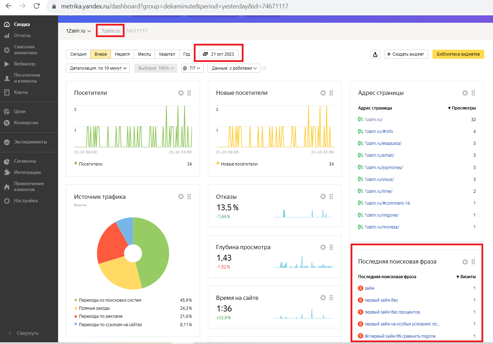The image size is (493, 344).
Task: Click the Библиотека виджетов button
Action: click(458, 54)
